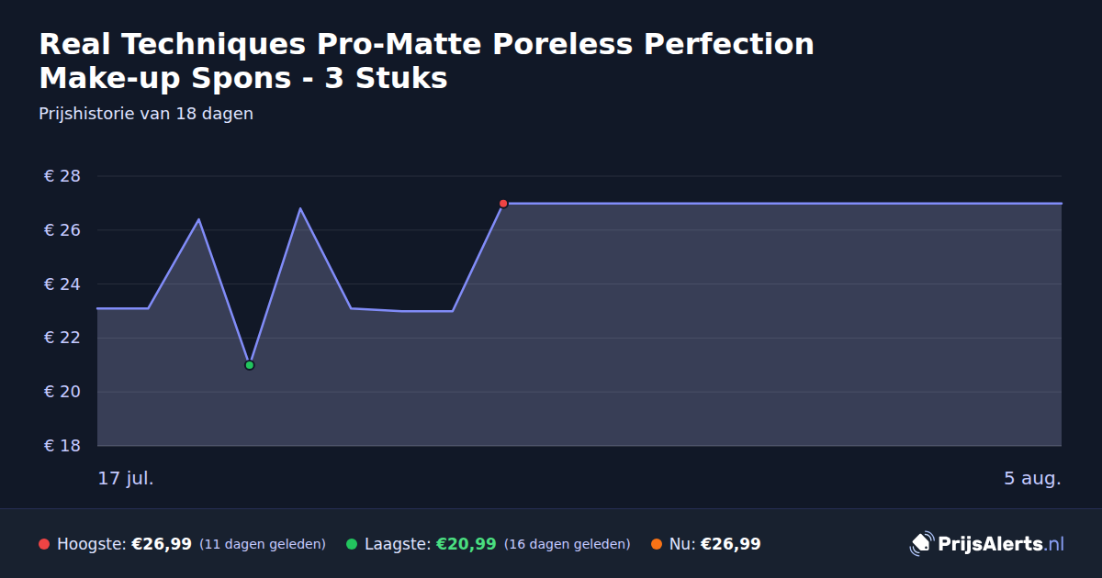
Task: Click the red dot beside Hoogste
Action: click(44, 544)
